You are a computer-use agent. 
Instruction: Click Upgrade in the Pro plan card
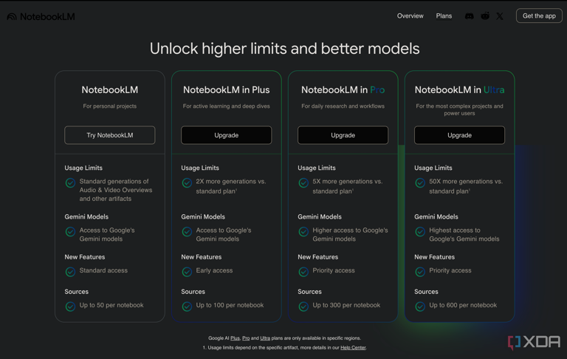[x=343, y=135]
